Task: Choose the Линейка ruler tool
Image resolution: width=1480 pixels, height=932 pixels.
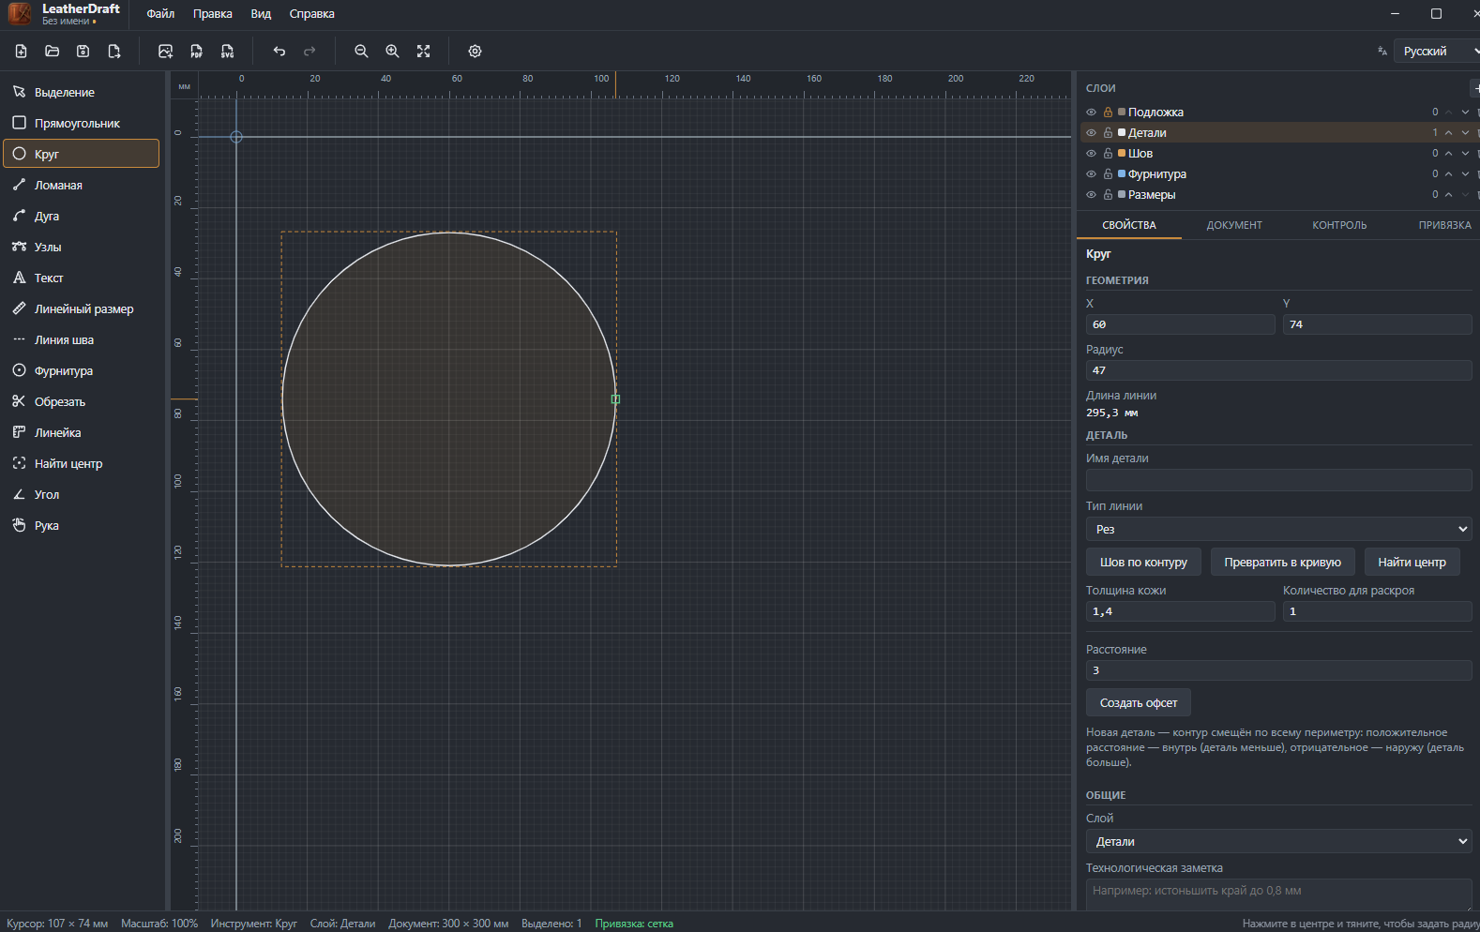Action: 82,432
